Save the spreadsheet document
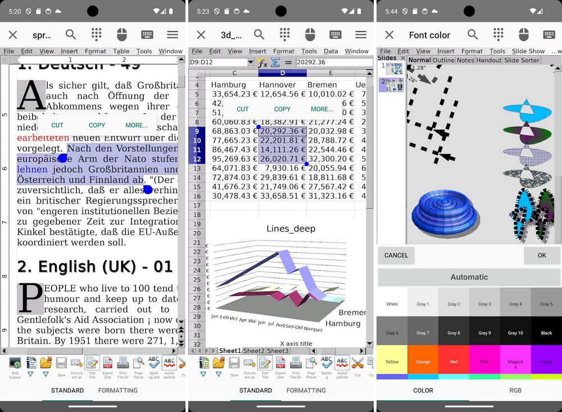Image resolution: width=562 pixels, height=412 pixels. coord(233,363)
